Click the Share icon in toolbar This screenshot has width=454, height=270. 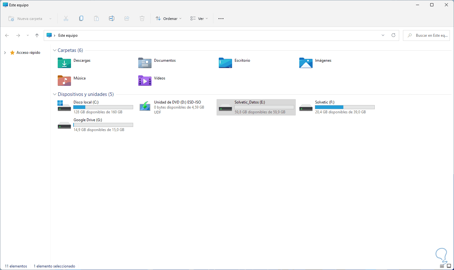tap(127, 19)
